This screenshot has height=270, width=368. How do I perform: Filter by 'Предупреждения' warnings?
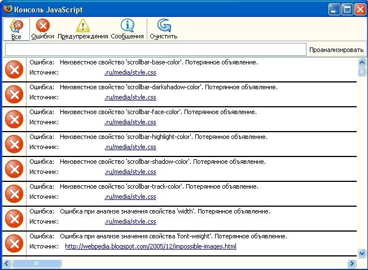pos(82,29)
